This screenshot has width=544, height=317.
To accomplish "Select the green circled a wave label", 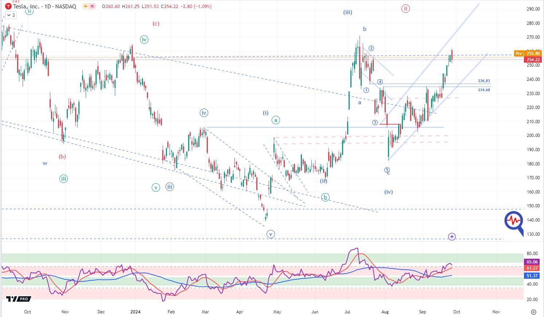I will [276, 120].
